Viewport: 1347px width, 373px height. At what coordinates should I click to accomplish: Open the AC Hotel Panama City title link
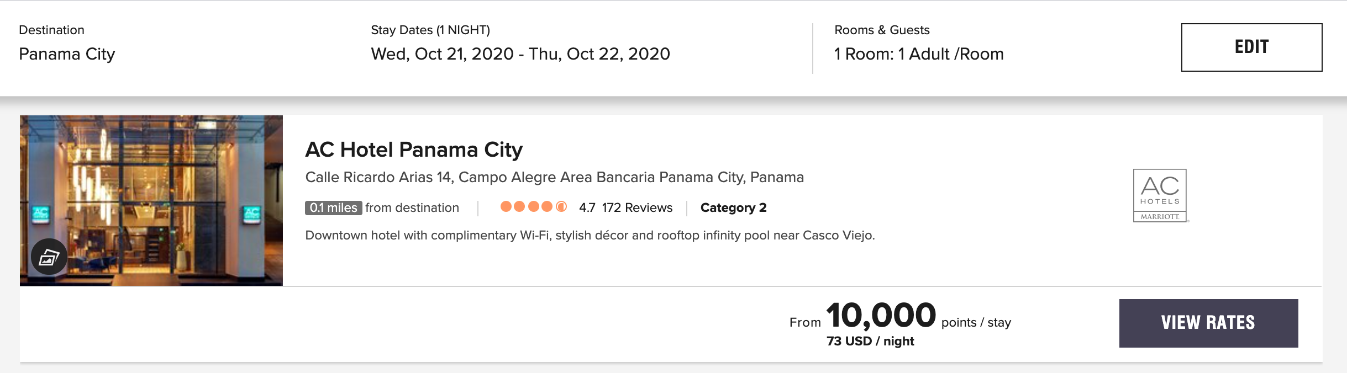click(414, 150)
